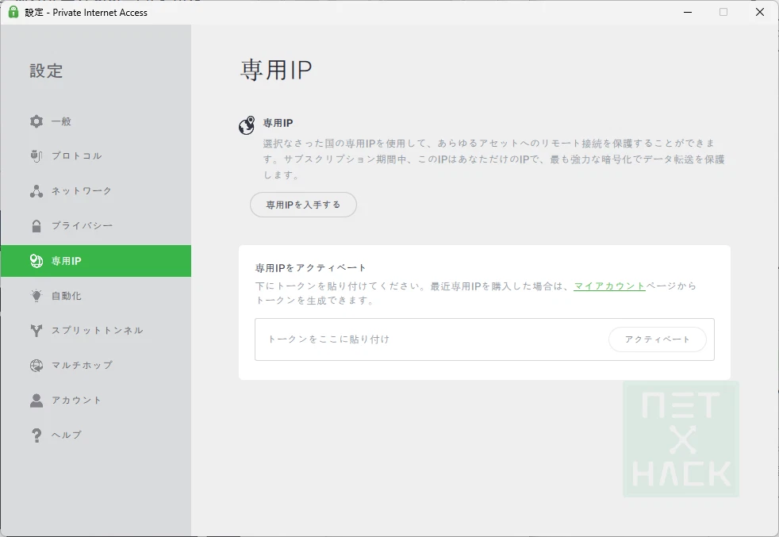The height and width of the screenshot is (537, 779).
Task: Click the person icon for アカウント
Action: point(36,401)
